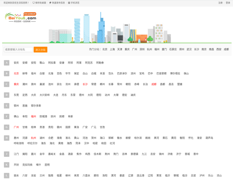The height and width of the screenshot is (179, 233).
Task: Choose 深圳 from the hot sites
Action: [142, 49]
